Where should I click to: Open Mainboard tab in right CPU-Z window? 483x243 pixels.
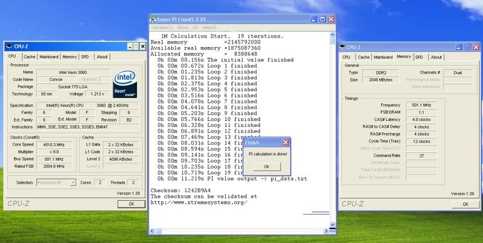(x=383, y=57)
